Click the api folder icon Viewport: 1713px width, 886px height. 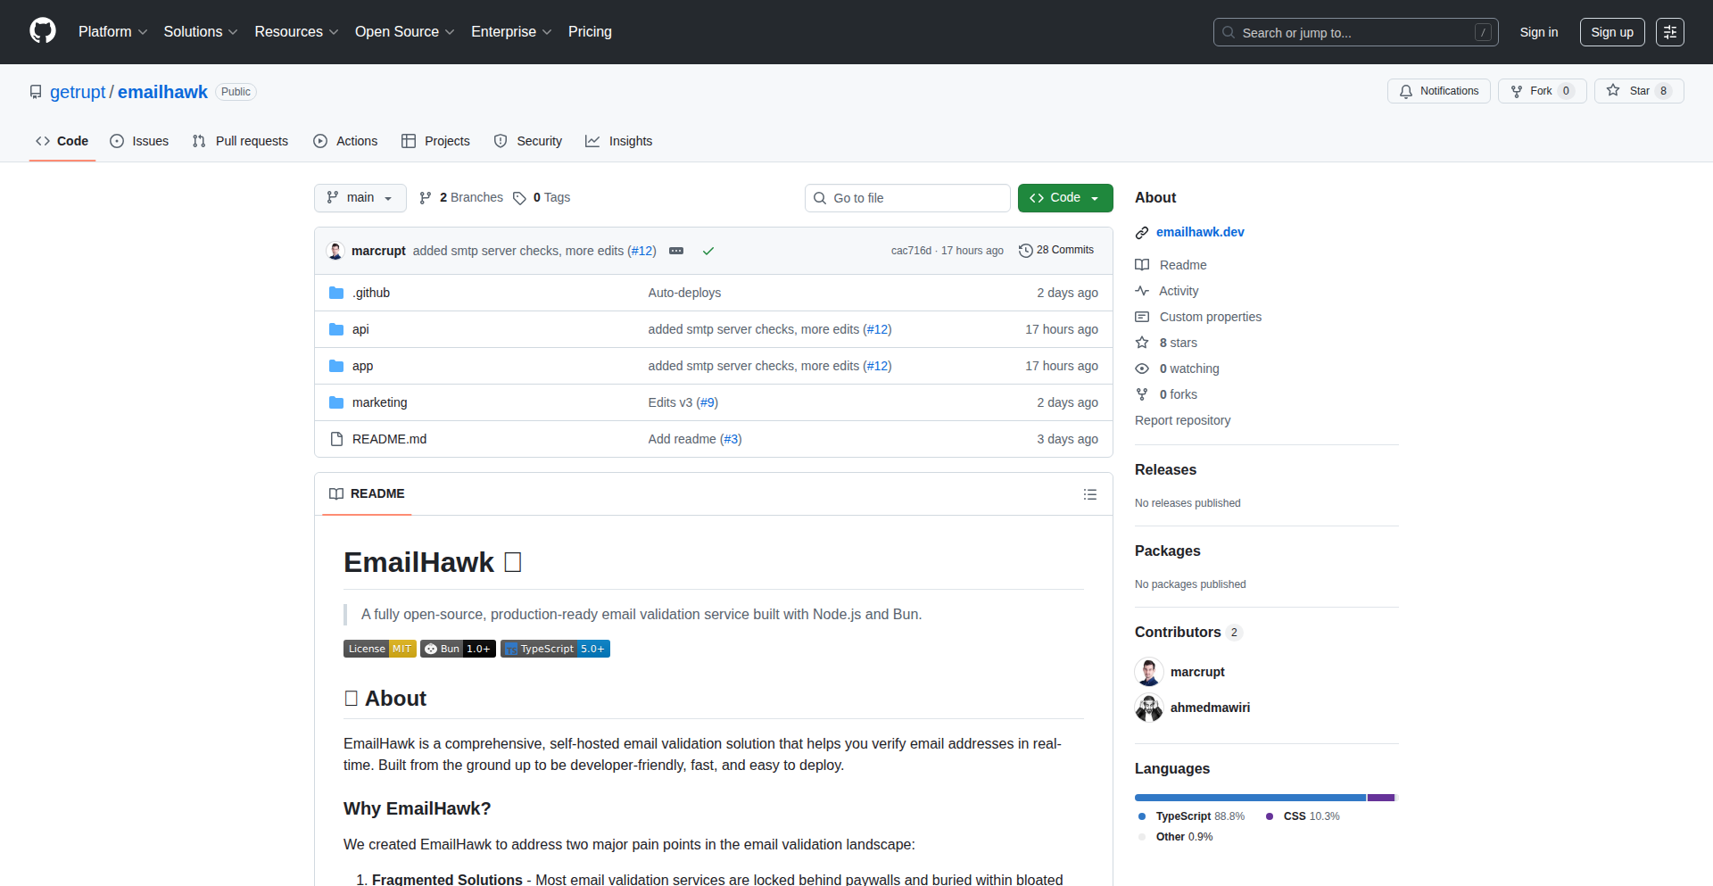(x=336, y=329)
